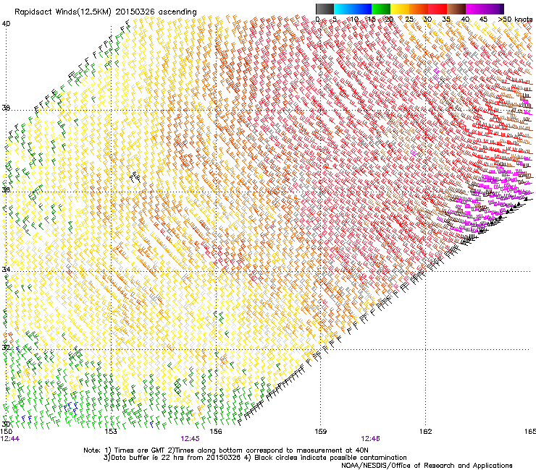Click the longitude label 153
Viewport: 536px width, 470px height.
[111, 432]
